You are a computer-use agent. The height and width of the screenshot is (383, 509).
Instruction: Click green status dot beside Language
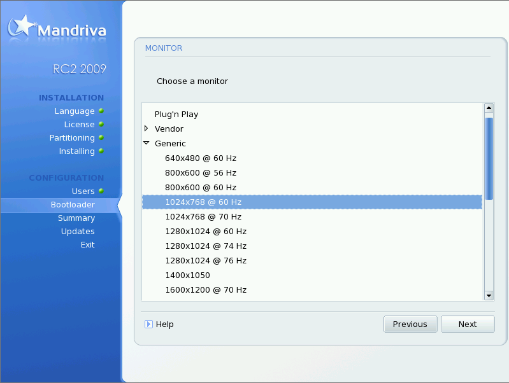point(101,111)
